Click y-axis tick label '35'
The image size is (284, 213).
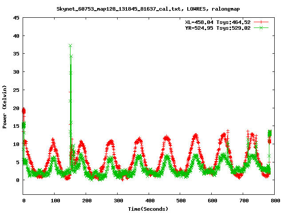click(x=16, y=54)
